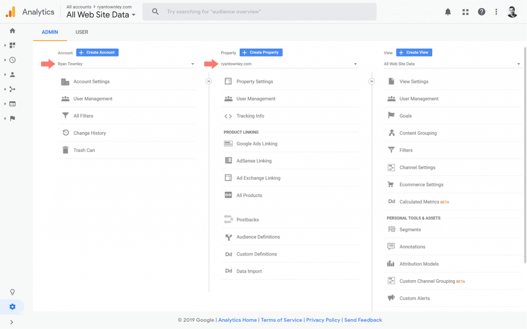527x329 pixels.
Task: Switch to the USER tab
Action: 82,32
